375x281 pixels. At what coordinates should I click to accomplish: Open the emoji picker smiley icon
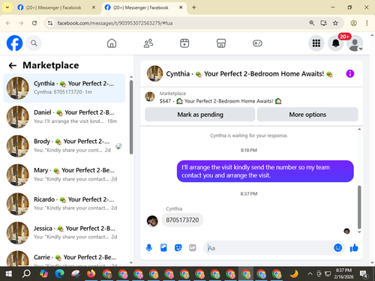tap(337, 247)
